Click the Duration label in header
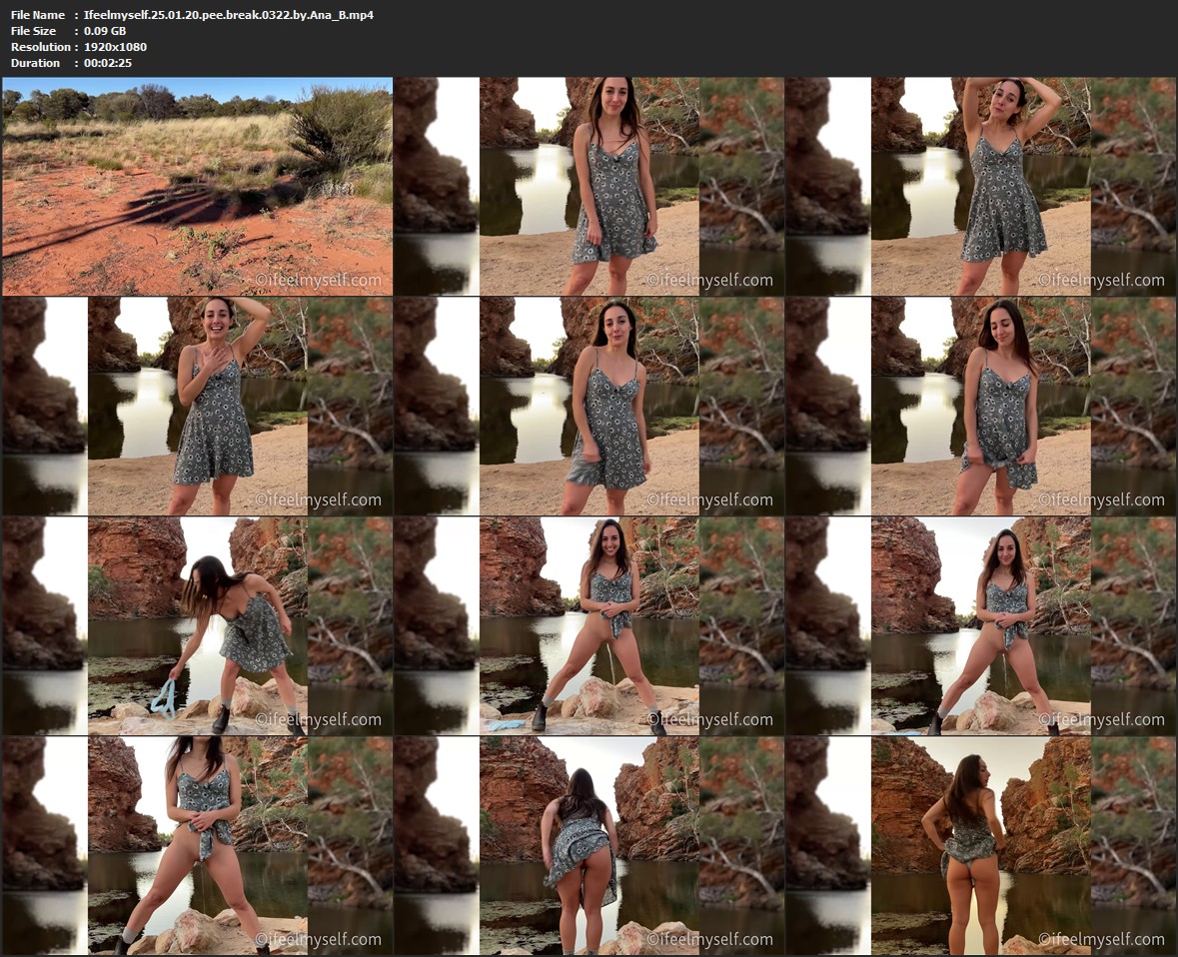 pos(35,63)
